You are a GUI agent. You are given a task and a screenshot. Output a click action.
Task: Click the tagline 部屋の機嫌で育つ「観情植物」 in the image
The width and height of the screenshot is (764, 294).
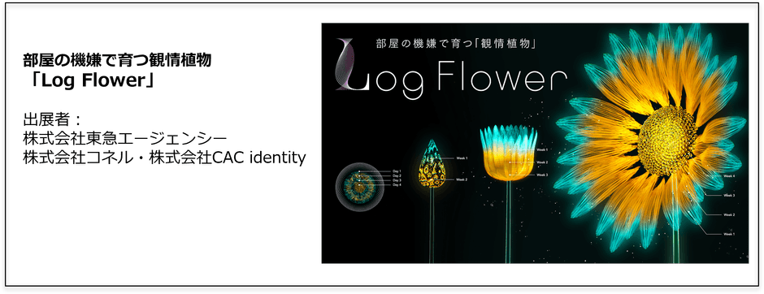[x=456, y=45]
